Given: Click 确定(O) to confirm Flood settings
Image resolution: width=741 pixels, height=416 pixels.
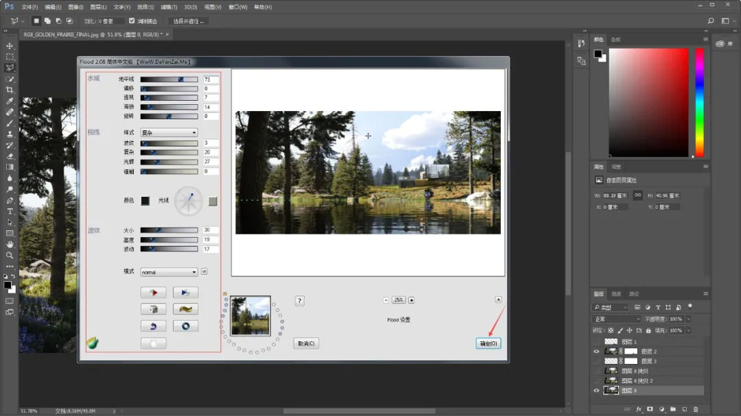Looking at the screenshot, I should (488, 343).
